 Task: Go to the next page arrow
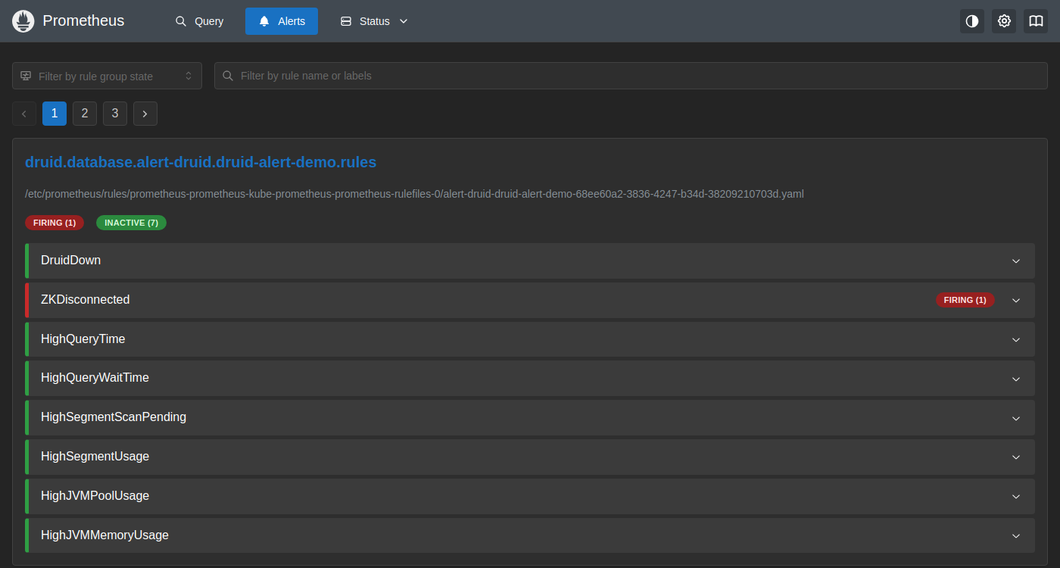[x=145, y=114]
